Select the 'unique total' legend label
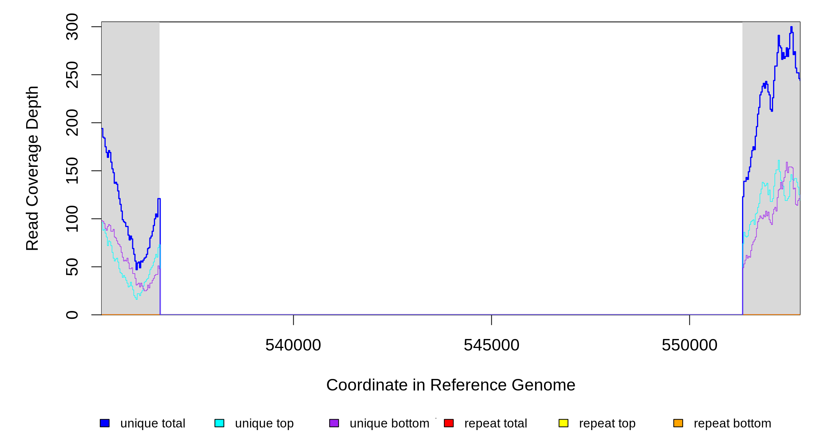This screenshot has width=822, height=448. coord(152,423)
